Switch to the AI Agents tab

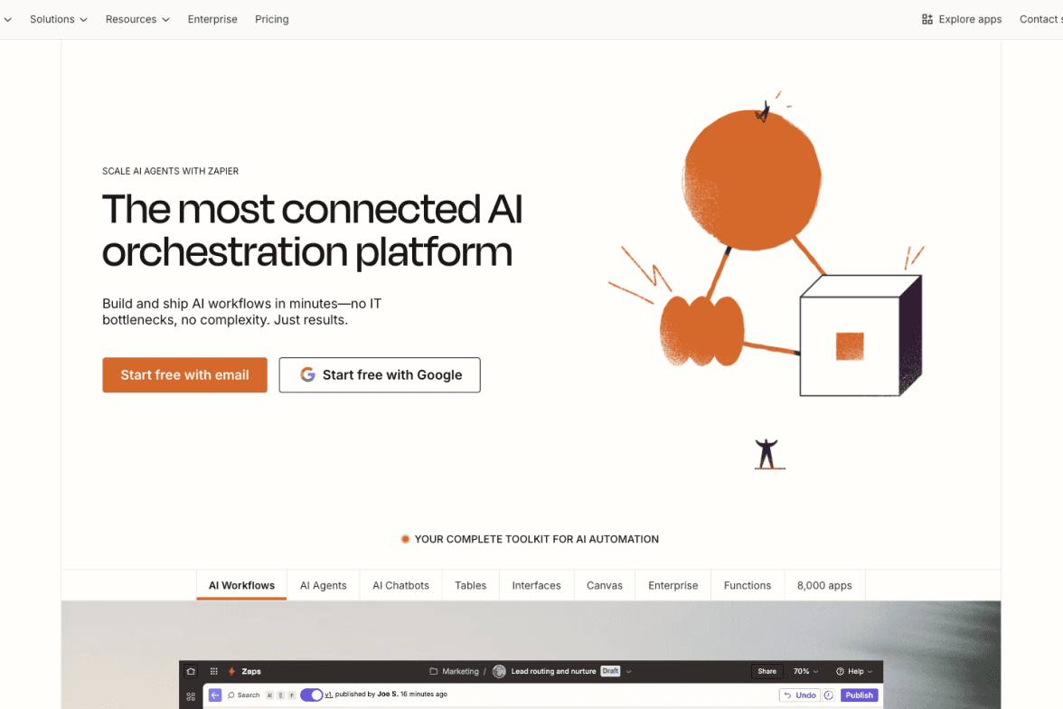pos(324,585)
